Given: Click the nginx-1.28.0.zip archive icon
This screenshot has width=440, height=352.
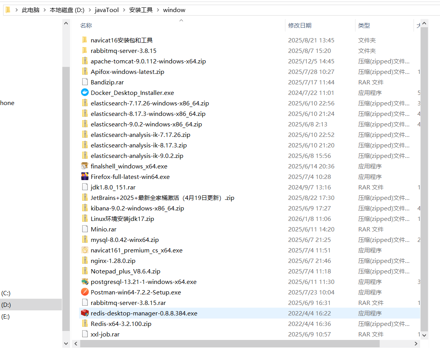Looking at the screenshot, I should pyautogui.click(x=85, y=261).
